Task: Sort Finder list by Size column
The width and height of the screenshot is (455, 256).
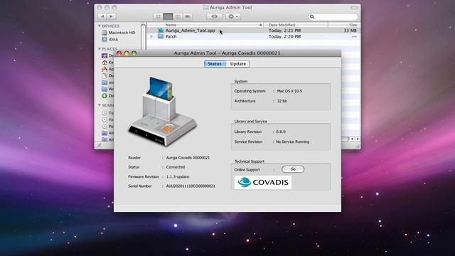Action: [344, 25]
